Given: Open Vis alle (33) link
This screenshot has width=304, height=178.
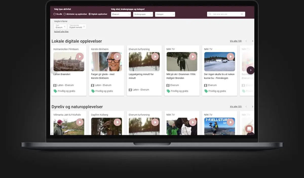Looking at the screenshot, I should (236, 107).
